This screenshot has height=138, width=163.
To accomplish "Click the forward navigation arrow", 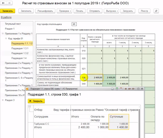I will (x=9, y=4).
